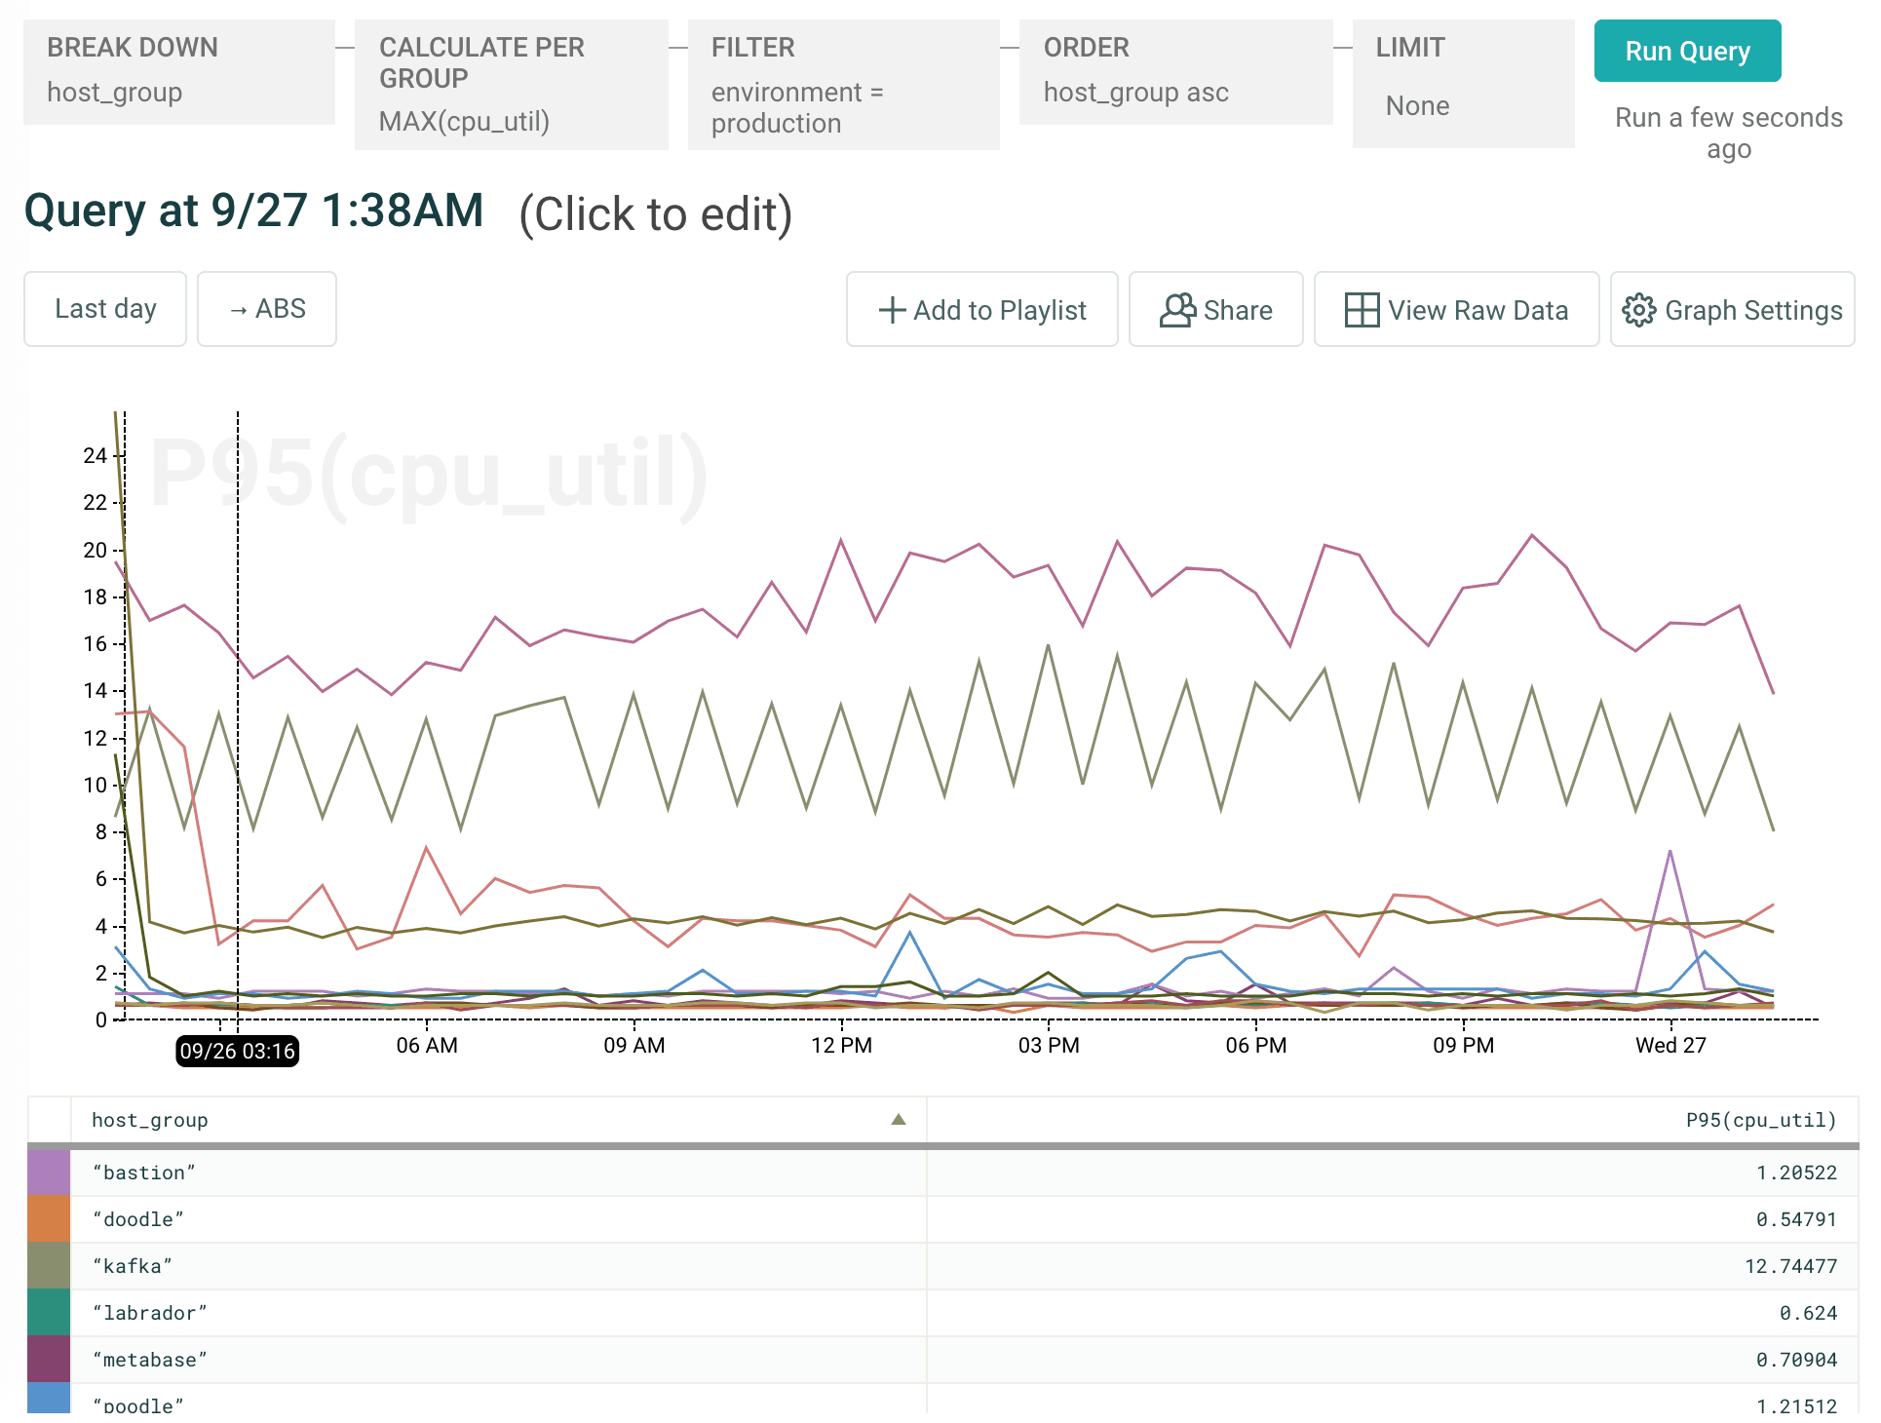
Task: Click the 09/26 03:16 timeline marker label
Action: tap(237, 1051)
